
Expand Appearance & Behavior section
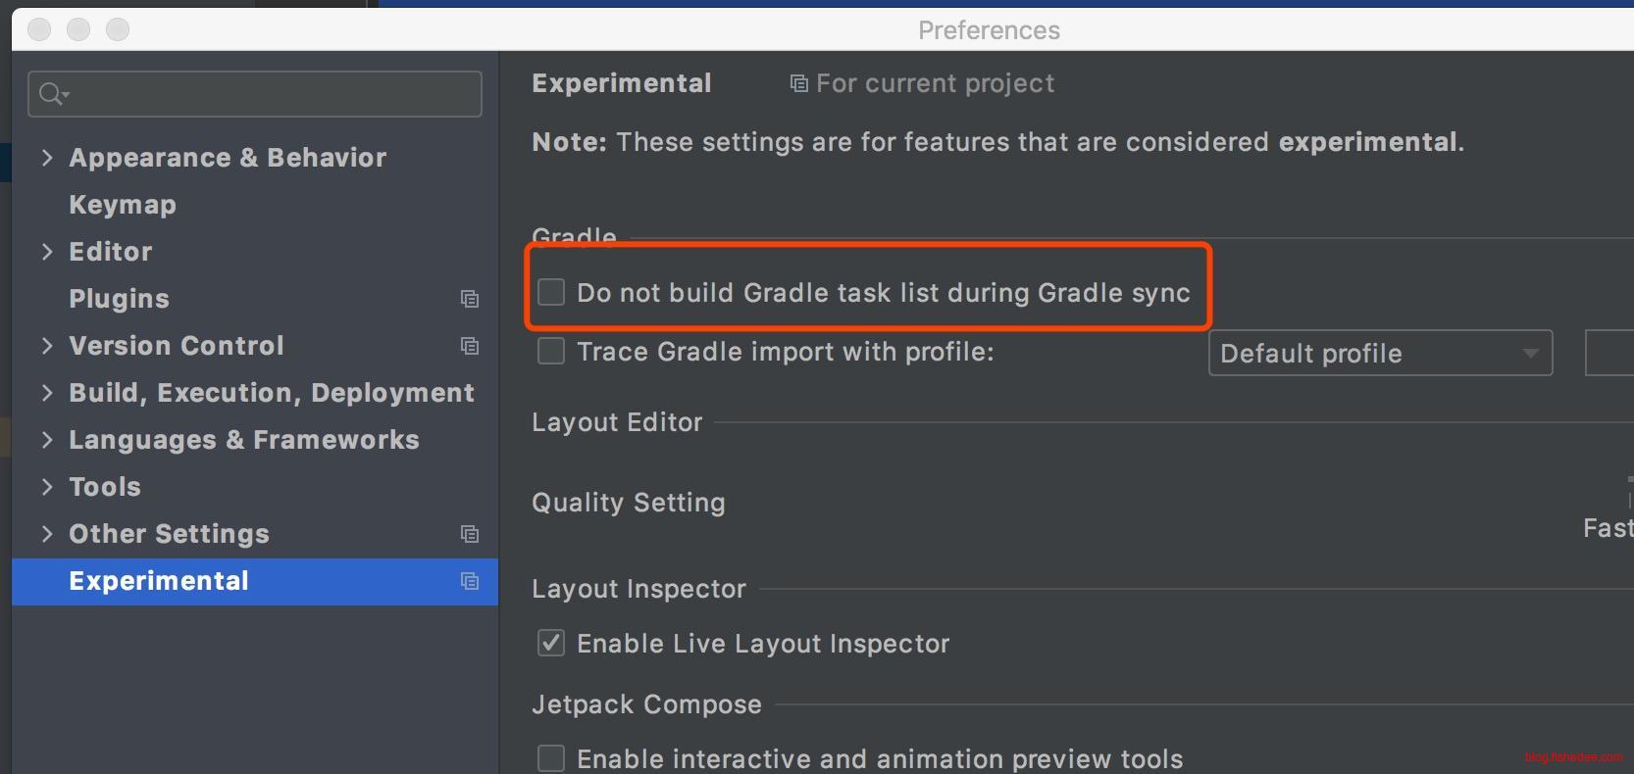click(47, 157)
